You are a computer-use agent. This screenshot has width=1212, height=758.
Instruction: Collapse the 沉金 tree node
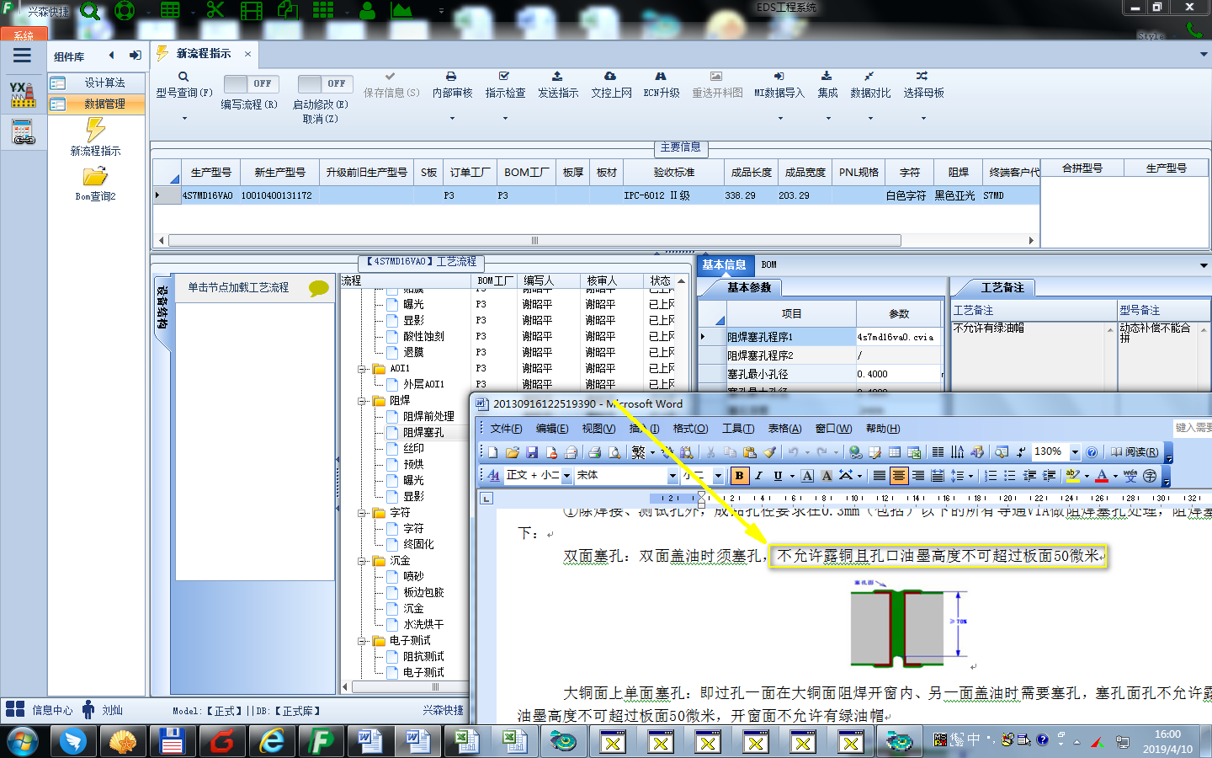coord(362,561)
